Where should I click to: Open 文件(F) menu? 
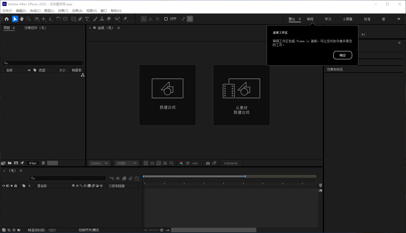(x=7, y=11)
